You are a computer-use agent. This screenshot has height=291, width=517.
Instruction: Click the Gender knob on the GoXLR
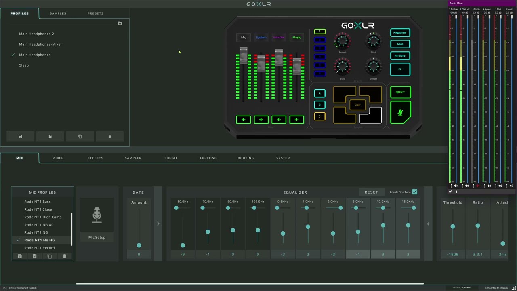(373, 67)
